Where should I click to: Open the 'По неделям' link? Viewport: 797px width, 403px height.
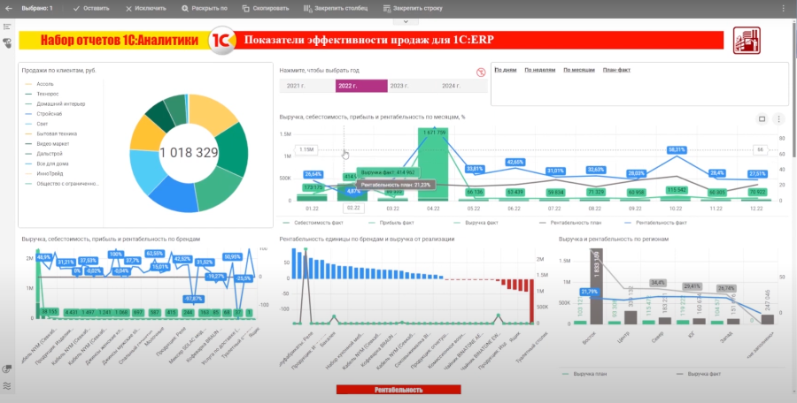[x=540, y=70]
